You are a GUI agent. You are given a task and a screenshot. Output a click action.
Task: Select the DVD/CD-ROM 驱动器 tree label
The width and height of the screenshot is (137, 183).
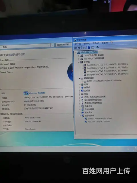pyautogui.click(x=94, y=55)
